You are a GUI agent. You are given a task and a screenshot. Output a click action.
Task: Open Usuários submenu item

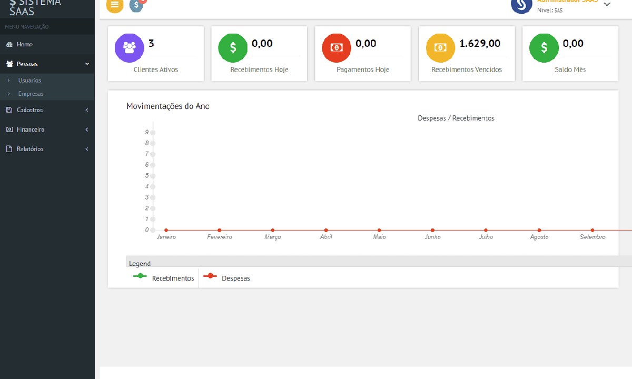(x=29, y=81)
